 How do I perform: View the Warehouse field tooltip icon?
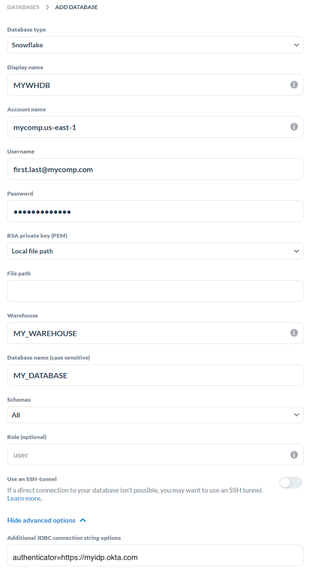tap(294, 332)
